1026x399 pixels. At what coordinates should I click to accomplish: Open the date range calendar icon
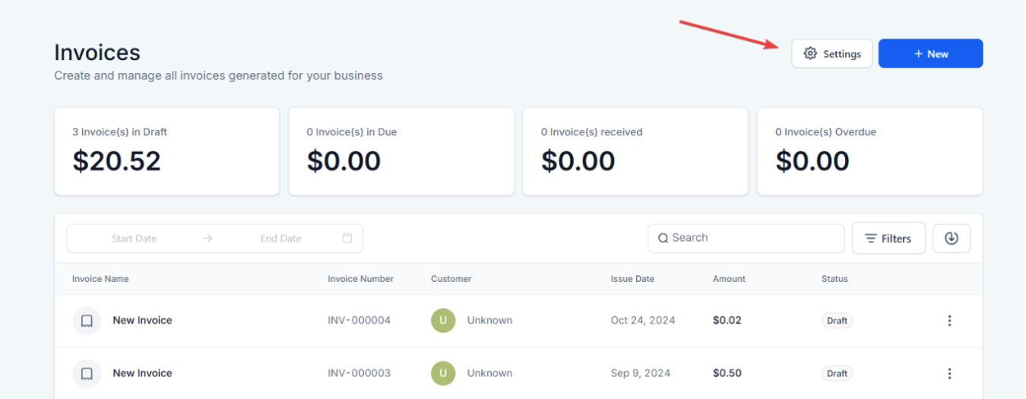pos(347,238)
